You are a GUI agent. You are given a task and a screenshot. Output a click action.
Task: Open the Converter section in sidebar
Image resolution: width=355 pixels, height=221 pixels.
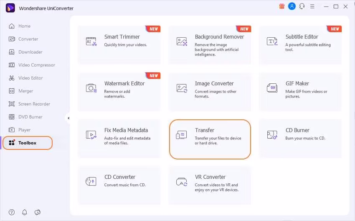[x=28, y=39]
